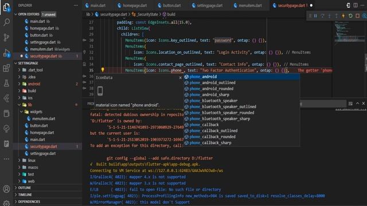Select phone_android_outlined suggestion
Image resolution: width=367 pixels, height=206 pixels.
click(241, 82)
